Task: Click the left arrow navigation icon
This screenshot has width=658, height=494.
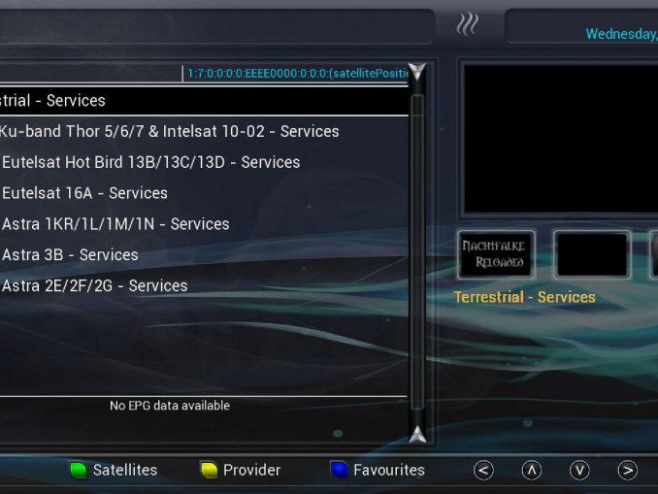Action: (483, 471)
